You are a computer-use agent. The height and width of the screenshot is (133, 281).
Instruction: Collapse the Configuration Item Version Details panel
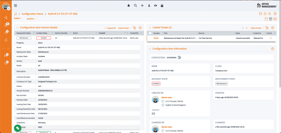click(18, 28)
